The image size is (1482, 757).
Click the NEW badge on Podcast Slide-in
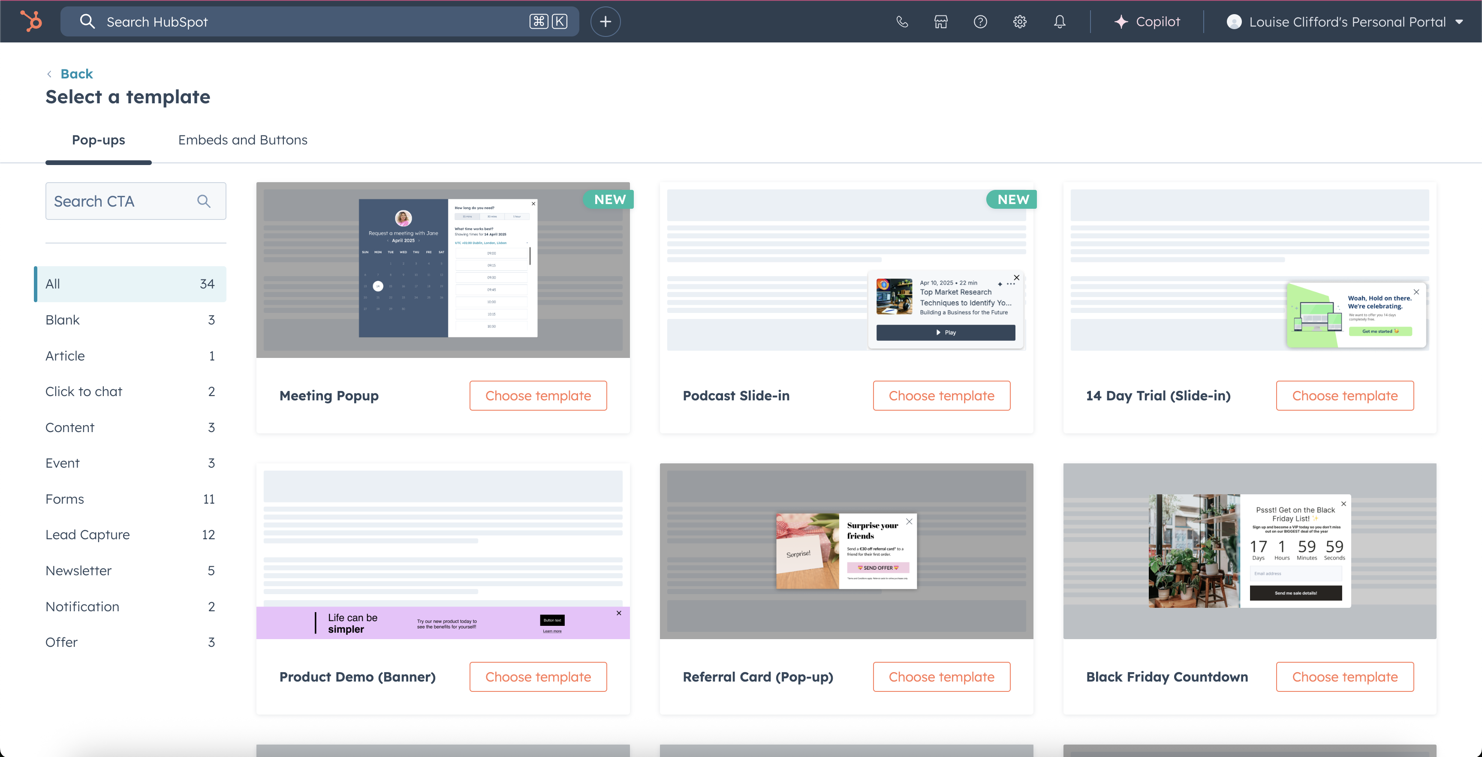(1012, 200)
